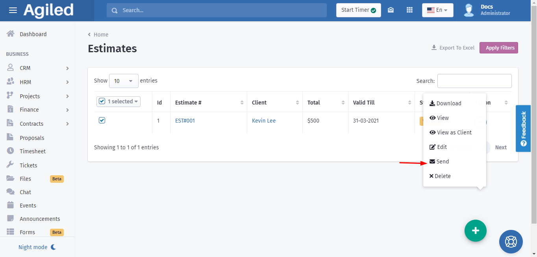
Task: Open the hamburger menu icon
Action: click(x=13, y=10)
